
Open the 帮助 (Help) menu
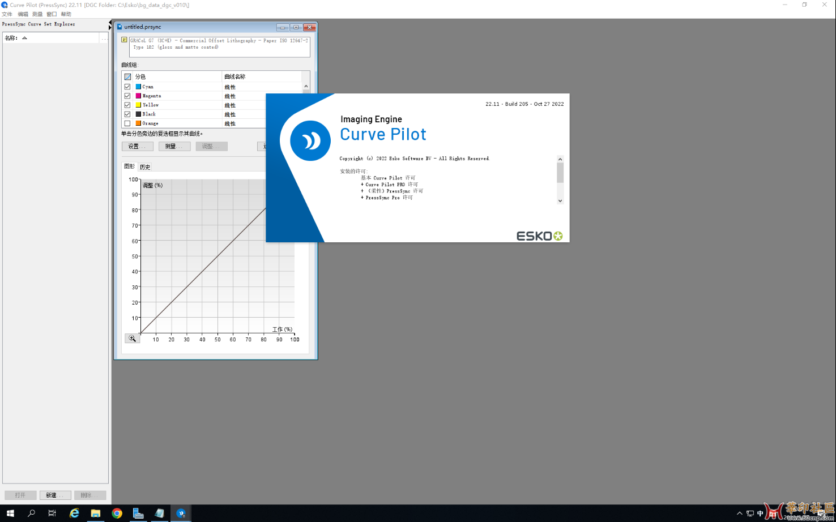coord(66,14)
